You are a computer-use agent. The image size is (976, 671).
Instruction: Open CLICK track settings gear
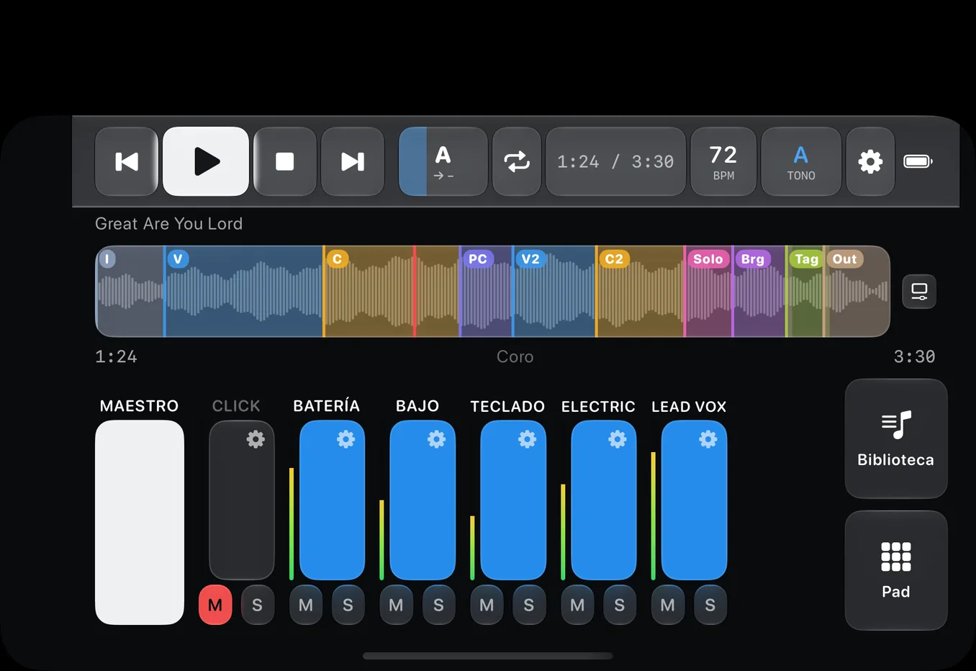click(256, 439)
